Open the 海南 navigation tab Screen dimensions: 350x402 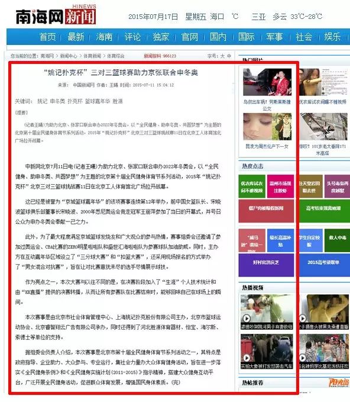tap(104, 37)
